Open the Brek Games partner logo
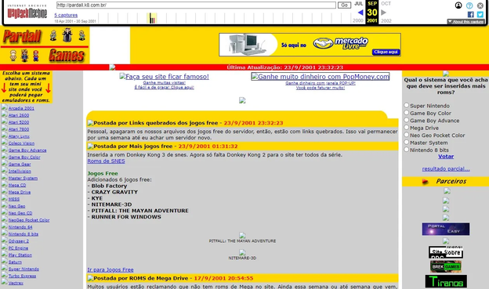489x289 pixels. click(446, 266)
